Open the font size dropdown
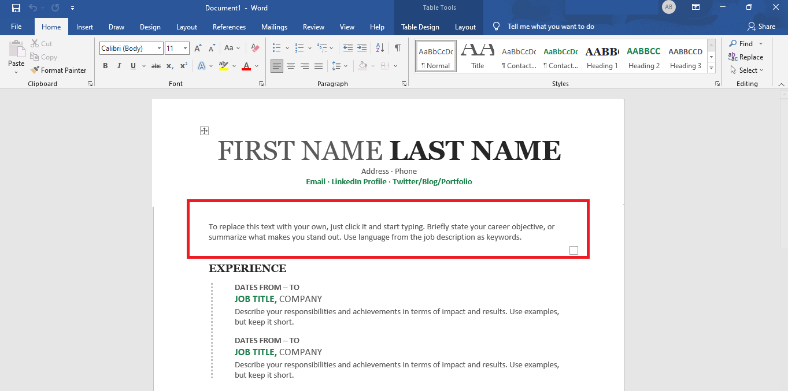 click(x=185, y=49)
